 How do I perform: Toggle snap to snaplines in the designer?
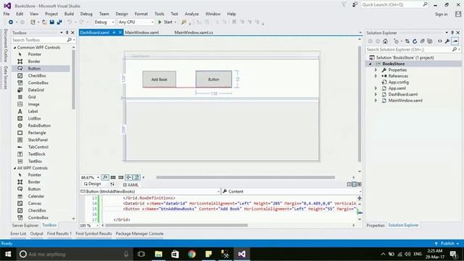pyautogui.click(x=129, y=177)
